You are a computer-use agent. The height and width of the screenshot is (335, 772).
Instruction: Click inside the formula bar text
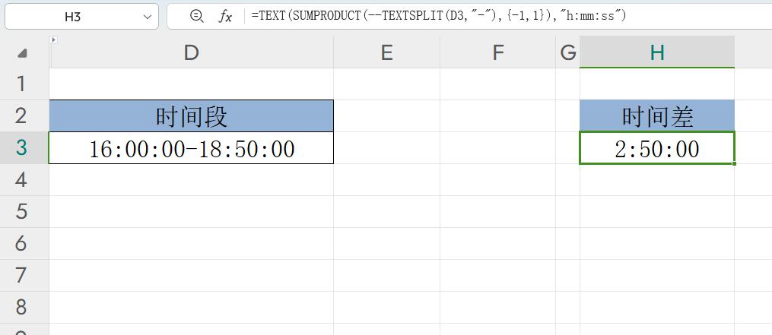point(439,16)
